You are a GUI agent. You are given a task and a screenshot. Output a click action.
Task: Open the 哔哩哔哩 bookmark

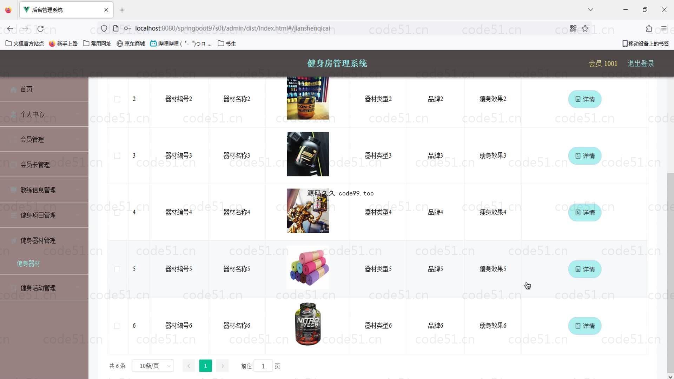tap(181, 44)
